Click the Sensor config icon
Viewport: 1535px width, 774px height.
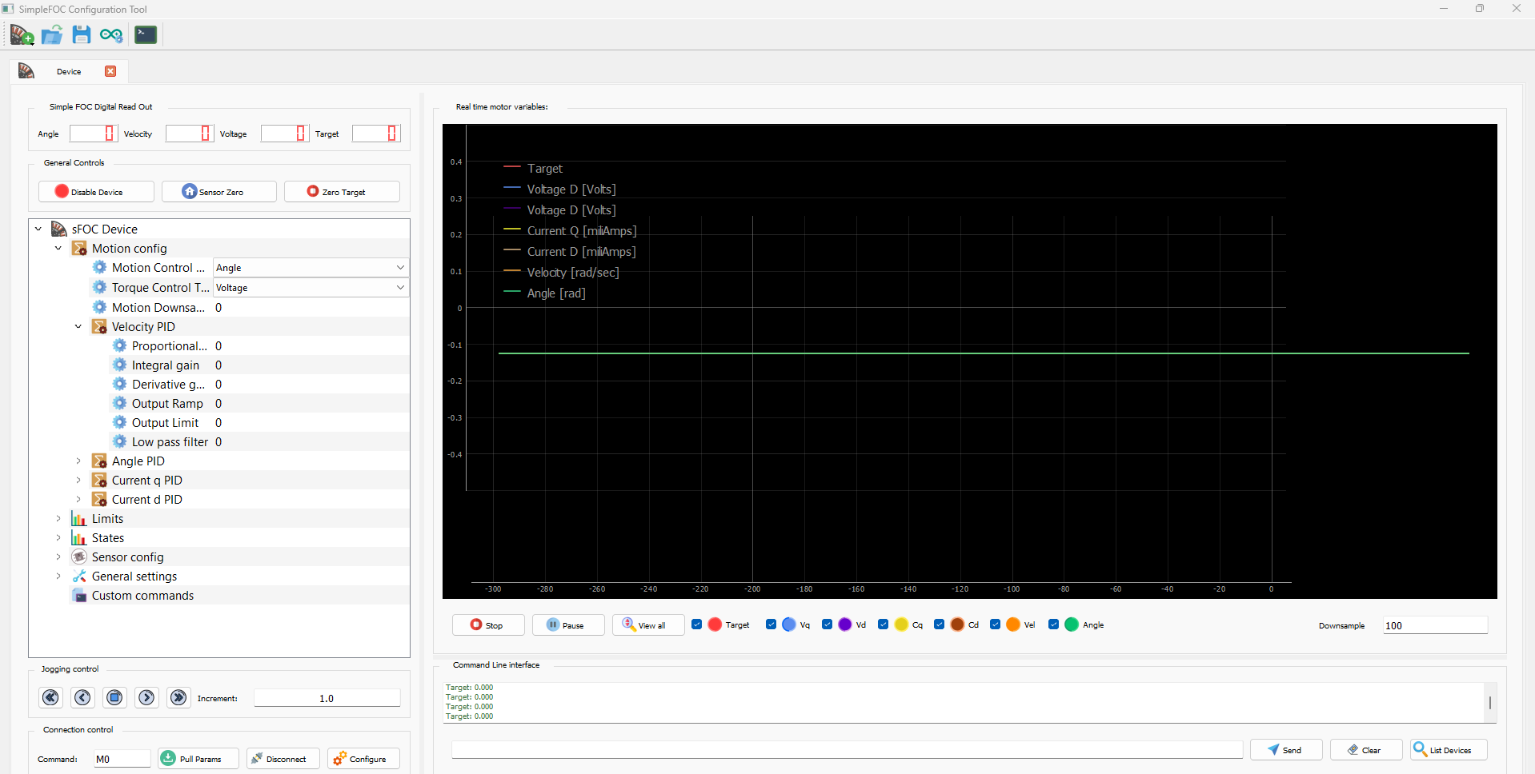pyautogui.click(x=79, y=557)
